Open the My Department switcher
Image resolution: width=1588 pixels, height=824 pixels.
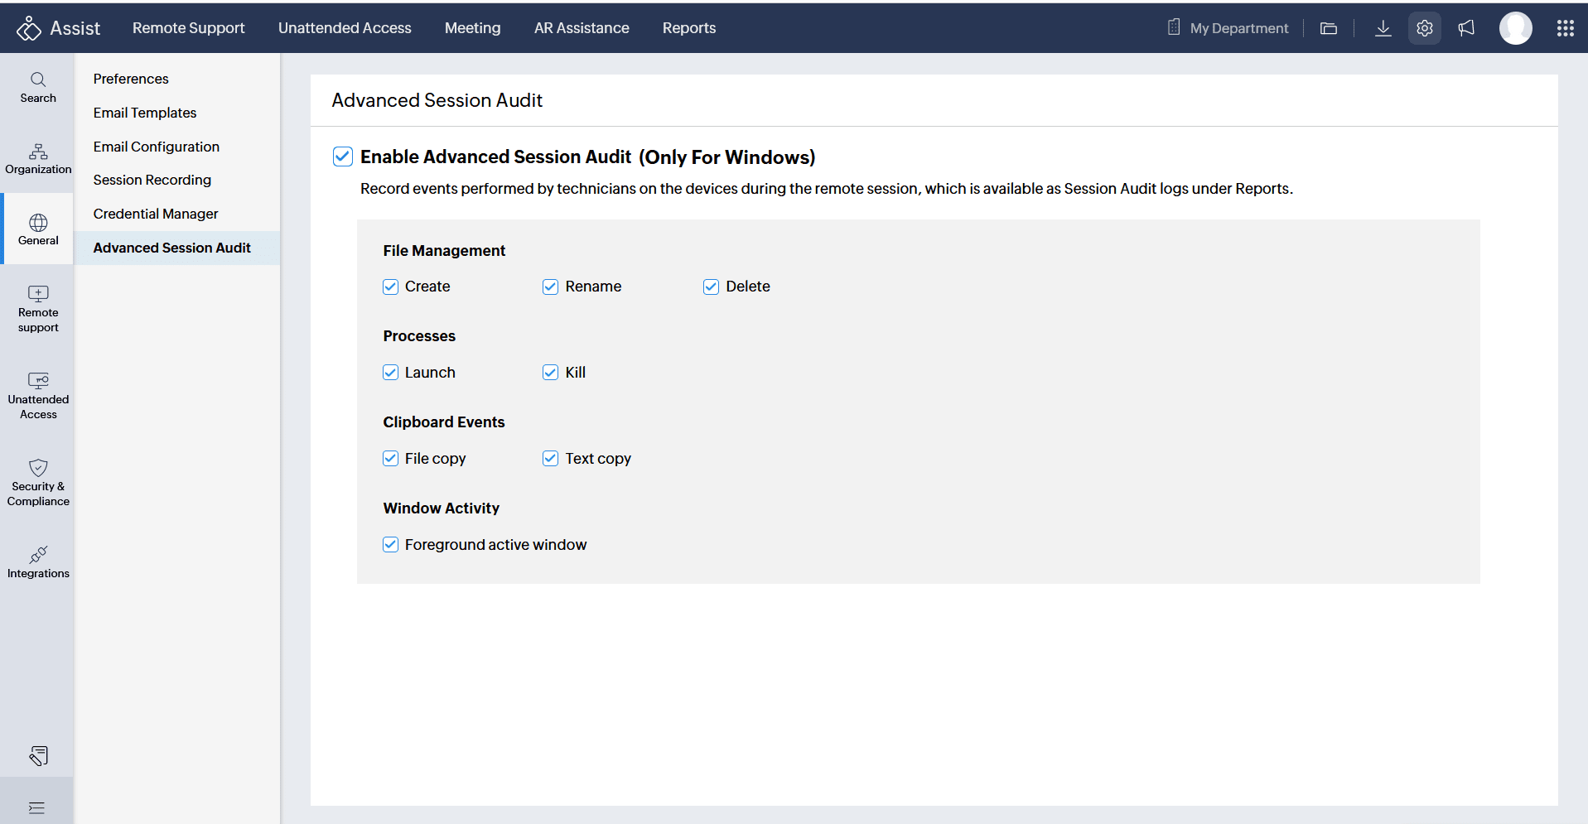tap(1228, 28)
